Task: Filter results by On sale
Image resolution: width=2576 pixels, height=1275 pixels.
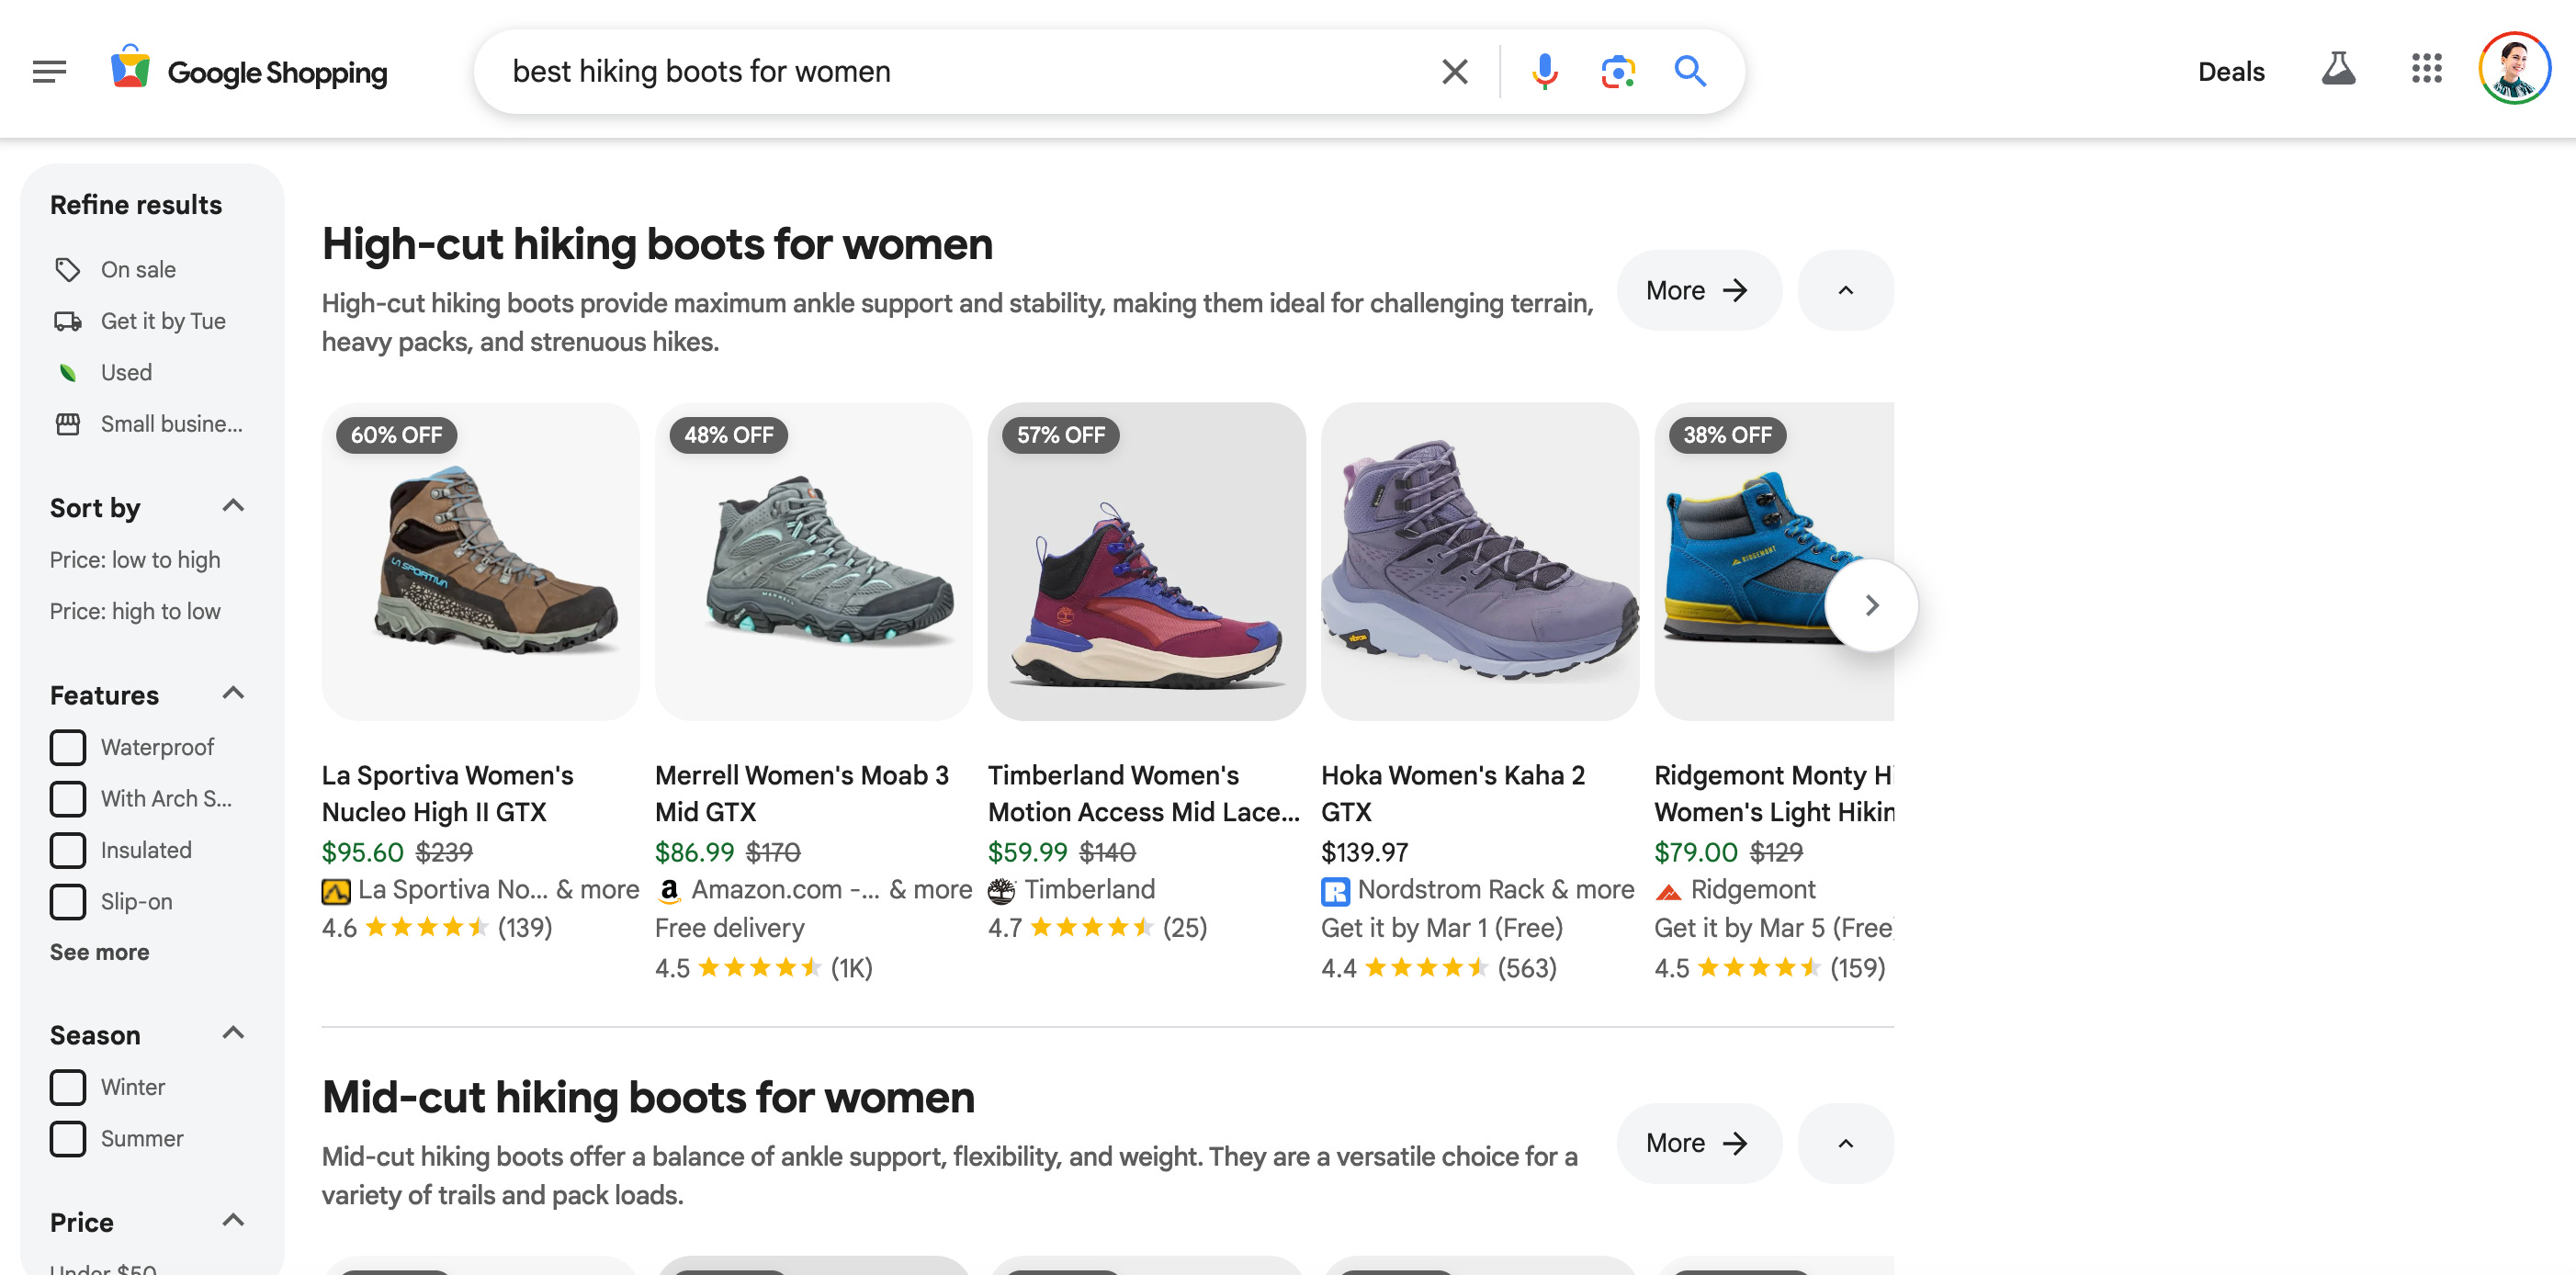Action: 138,270
